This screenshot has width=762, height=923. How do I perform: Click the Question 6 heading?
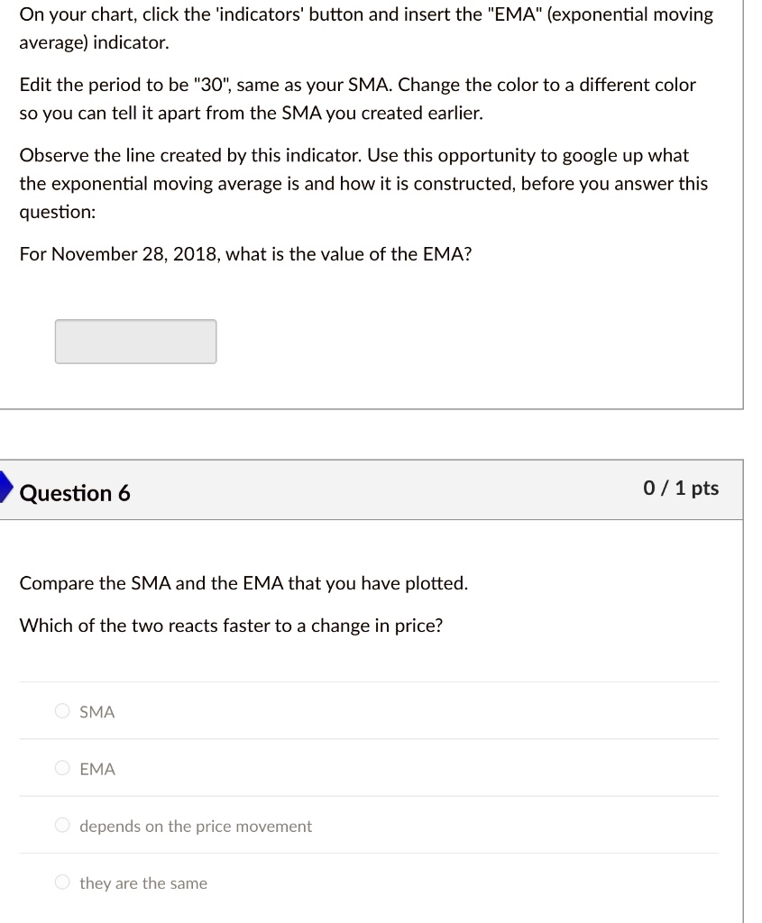[75, 493]
